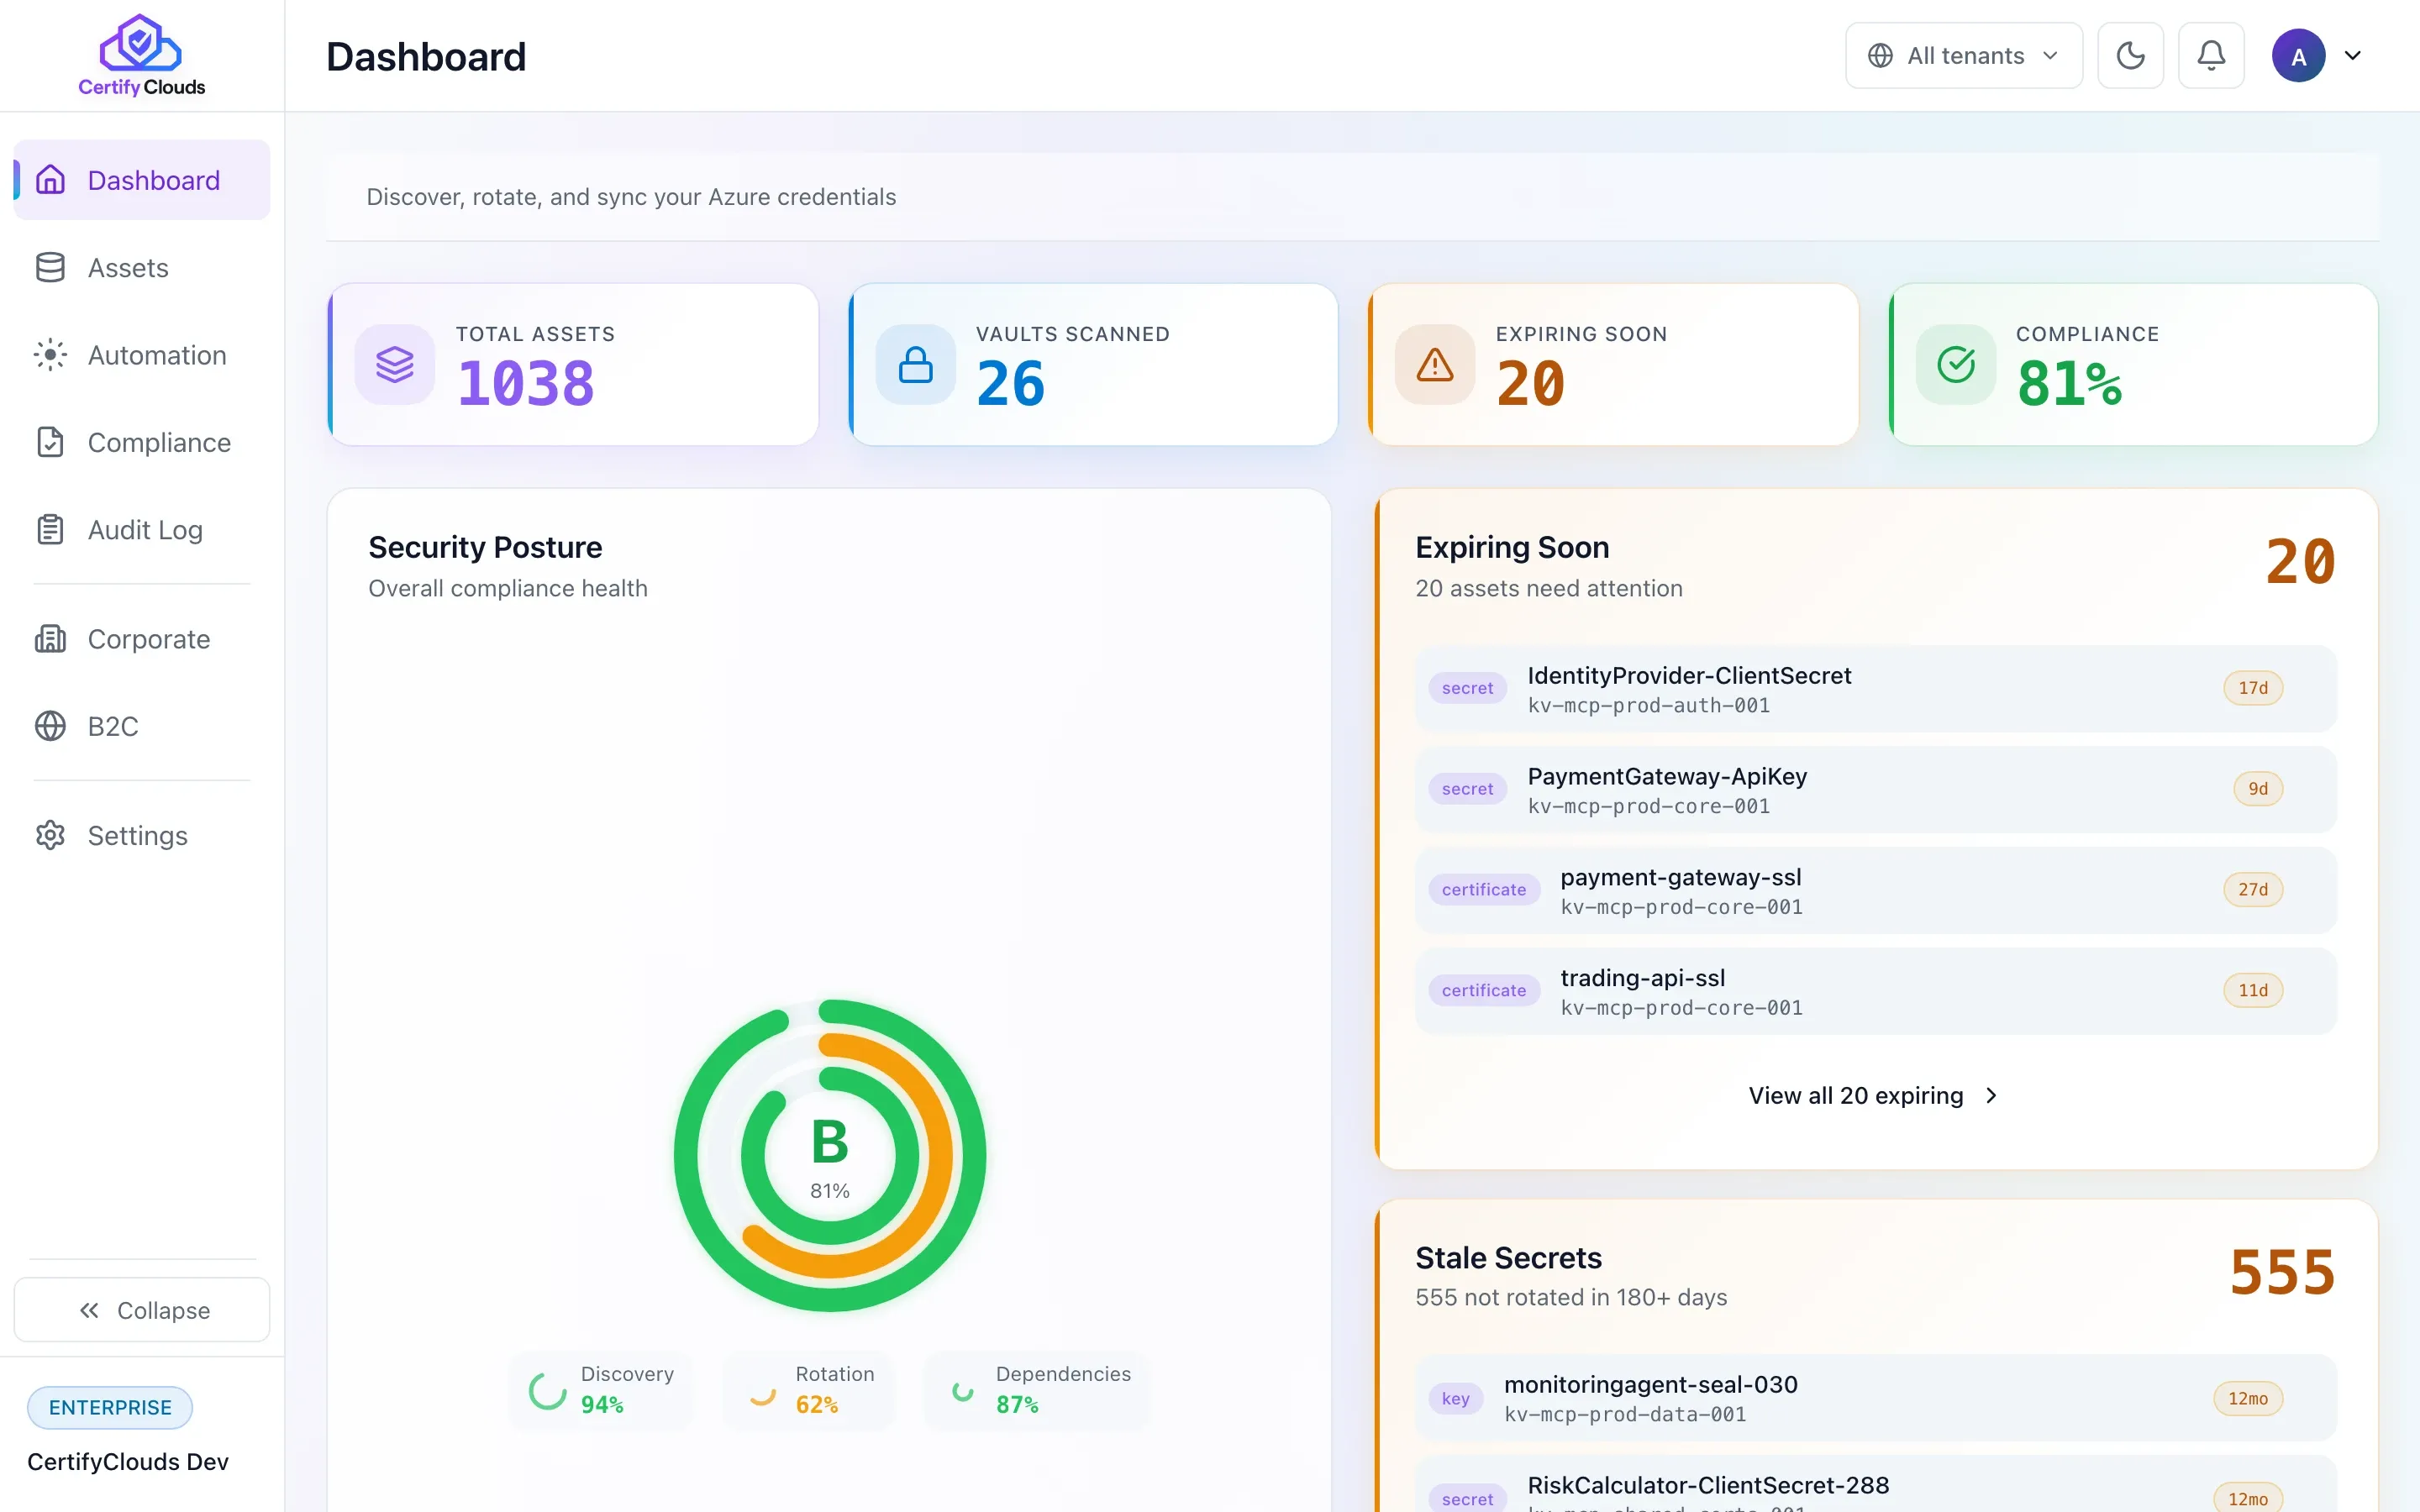The height and width of the screenshot is (1512, 2420).
Task: Click the Automation sidebar icon
Action: pos(50,355)
